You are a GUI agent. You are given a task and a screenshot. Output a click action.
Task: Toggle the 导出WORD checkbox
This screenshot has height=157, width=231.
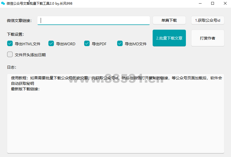51,43
